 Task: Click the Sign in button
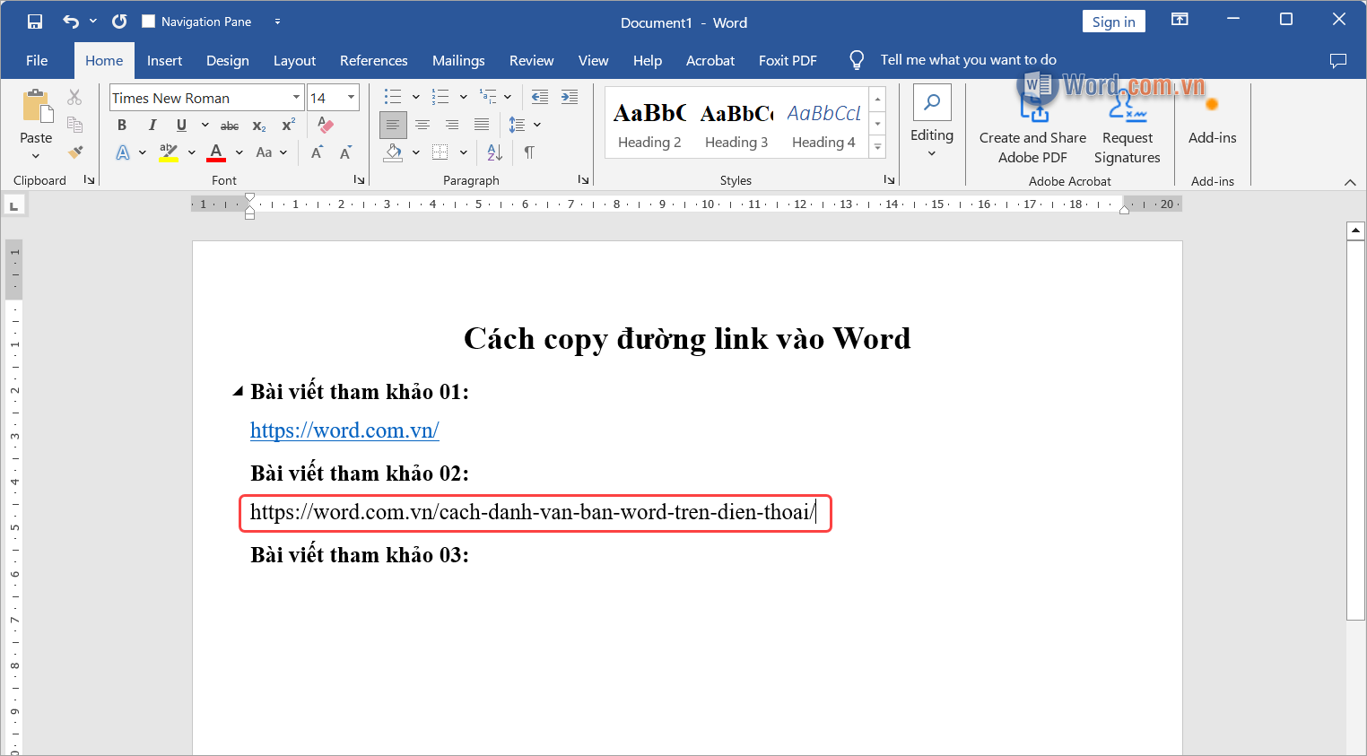[x=1114, y=22]
